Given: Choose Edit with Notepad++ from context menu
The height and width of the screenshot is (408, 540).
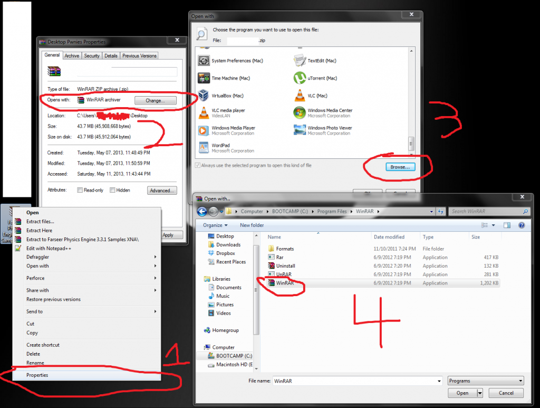Looking at the screenshot, I should 87,249.
